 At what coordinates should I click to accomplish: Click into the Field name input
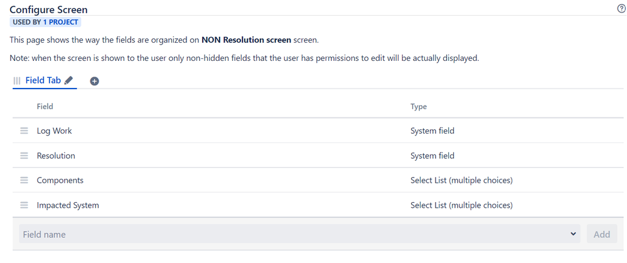299,234
